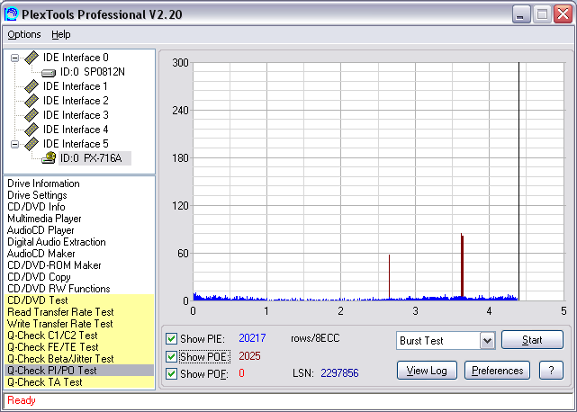Click the question mark help button
Image resolution: width=577 pixels, height=412 pixels.
click(x=551, y=371)
